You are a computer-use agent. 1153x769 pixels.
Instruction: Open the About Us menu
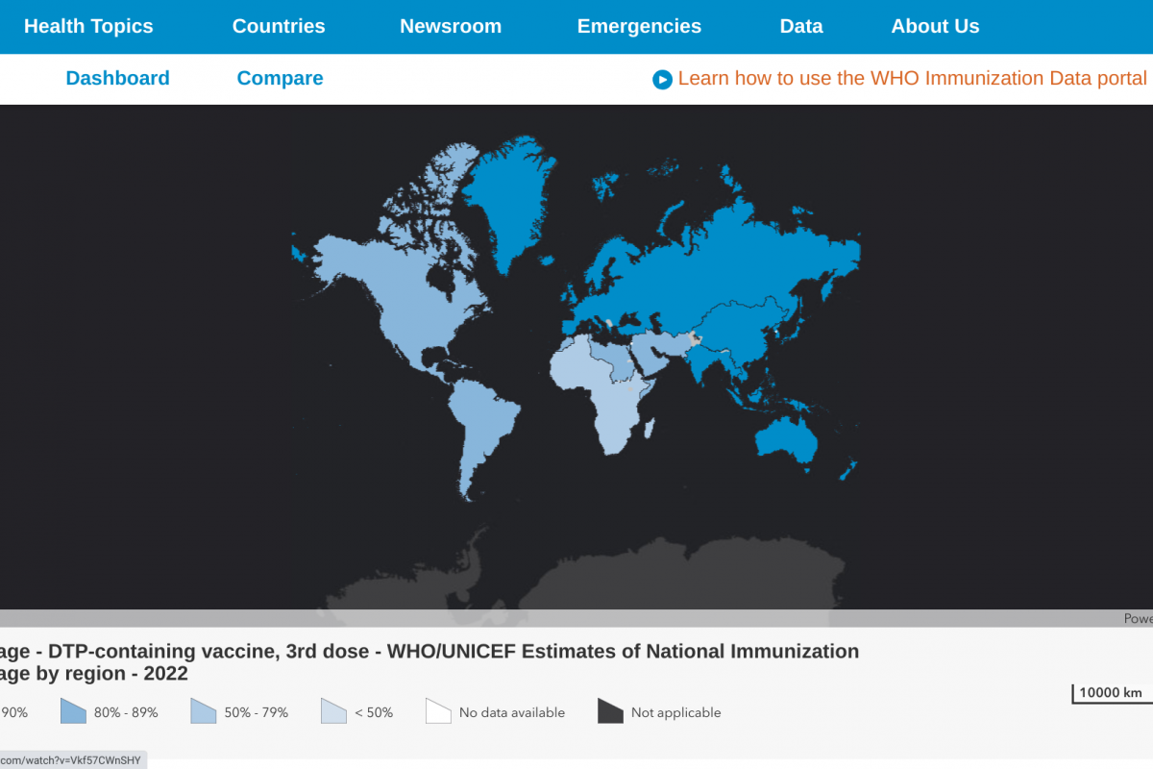935,27
